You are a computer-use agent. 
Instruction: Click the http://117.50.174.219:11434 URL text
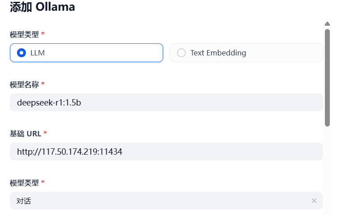70,152
